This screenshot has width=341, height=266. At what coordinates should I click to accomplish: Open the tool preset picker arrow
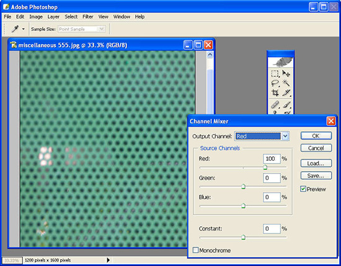pyautogui.click(x=24, y=29)
